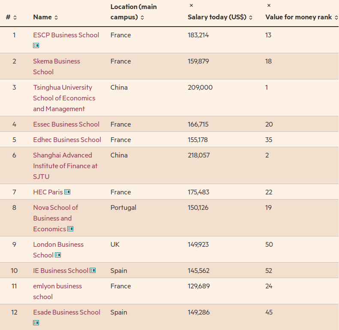Select value for money rank 35
The width and height of the screenshot is (339, 330).
pos(269,139)
